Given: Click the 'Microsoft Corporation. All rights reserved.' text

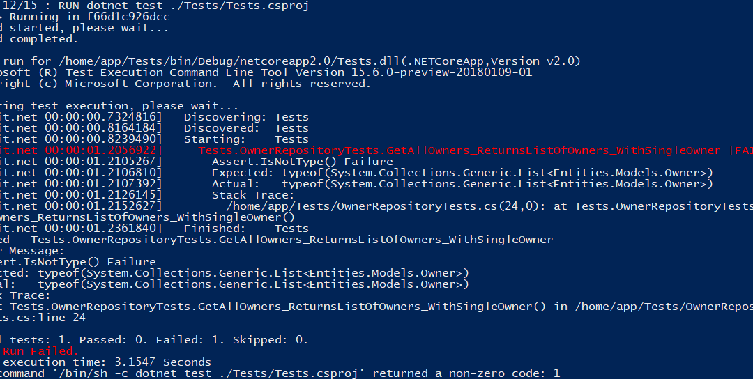Looking at the screenshot, I should click(x=218, y=84).
